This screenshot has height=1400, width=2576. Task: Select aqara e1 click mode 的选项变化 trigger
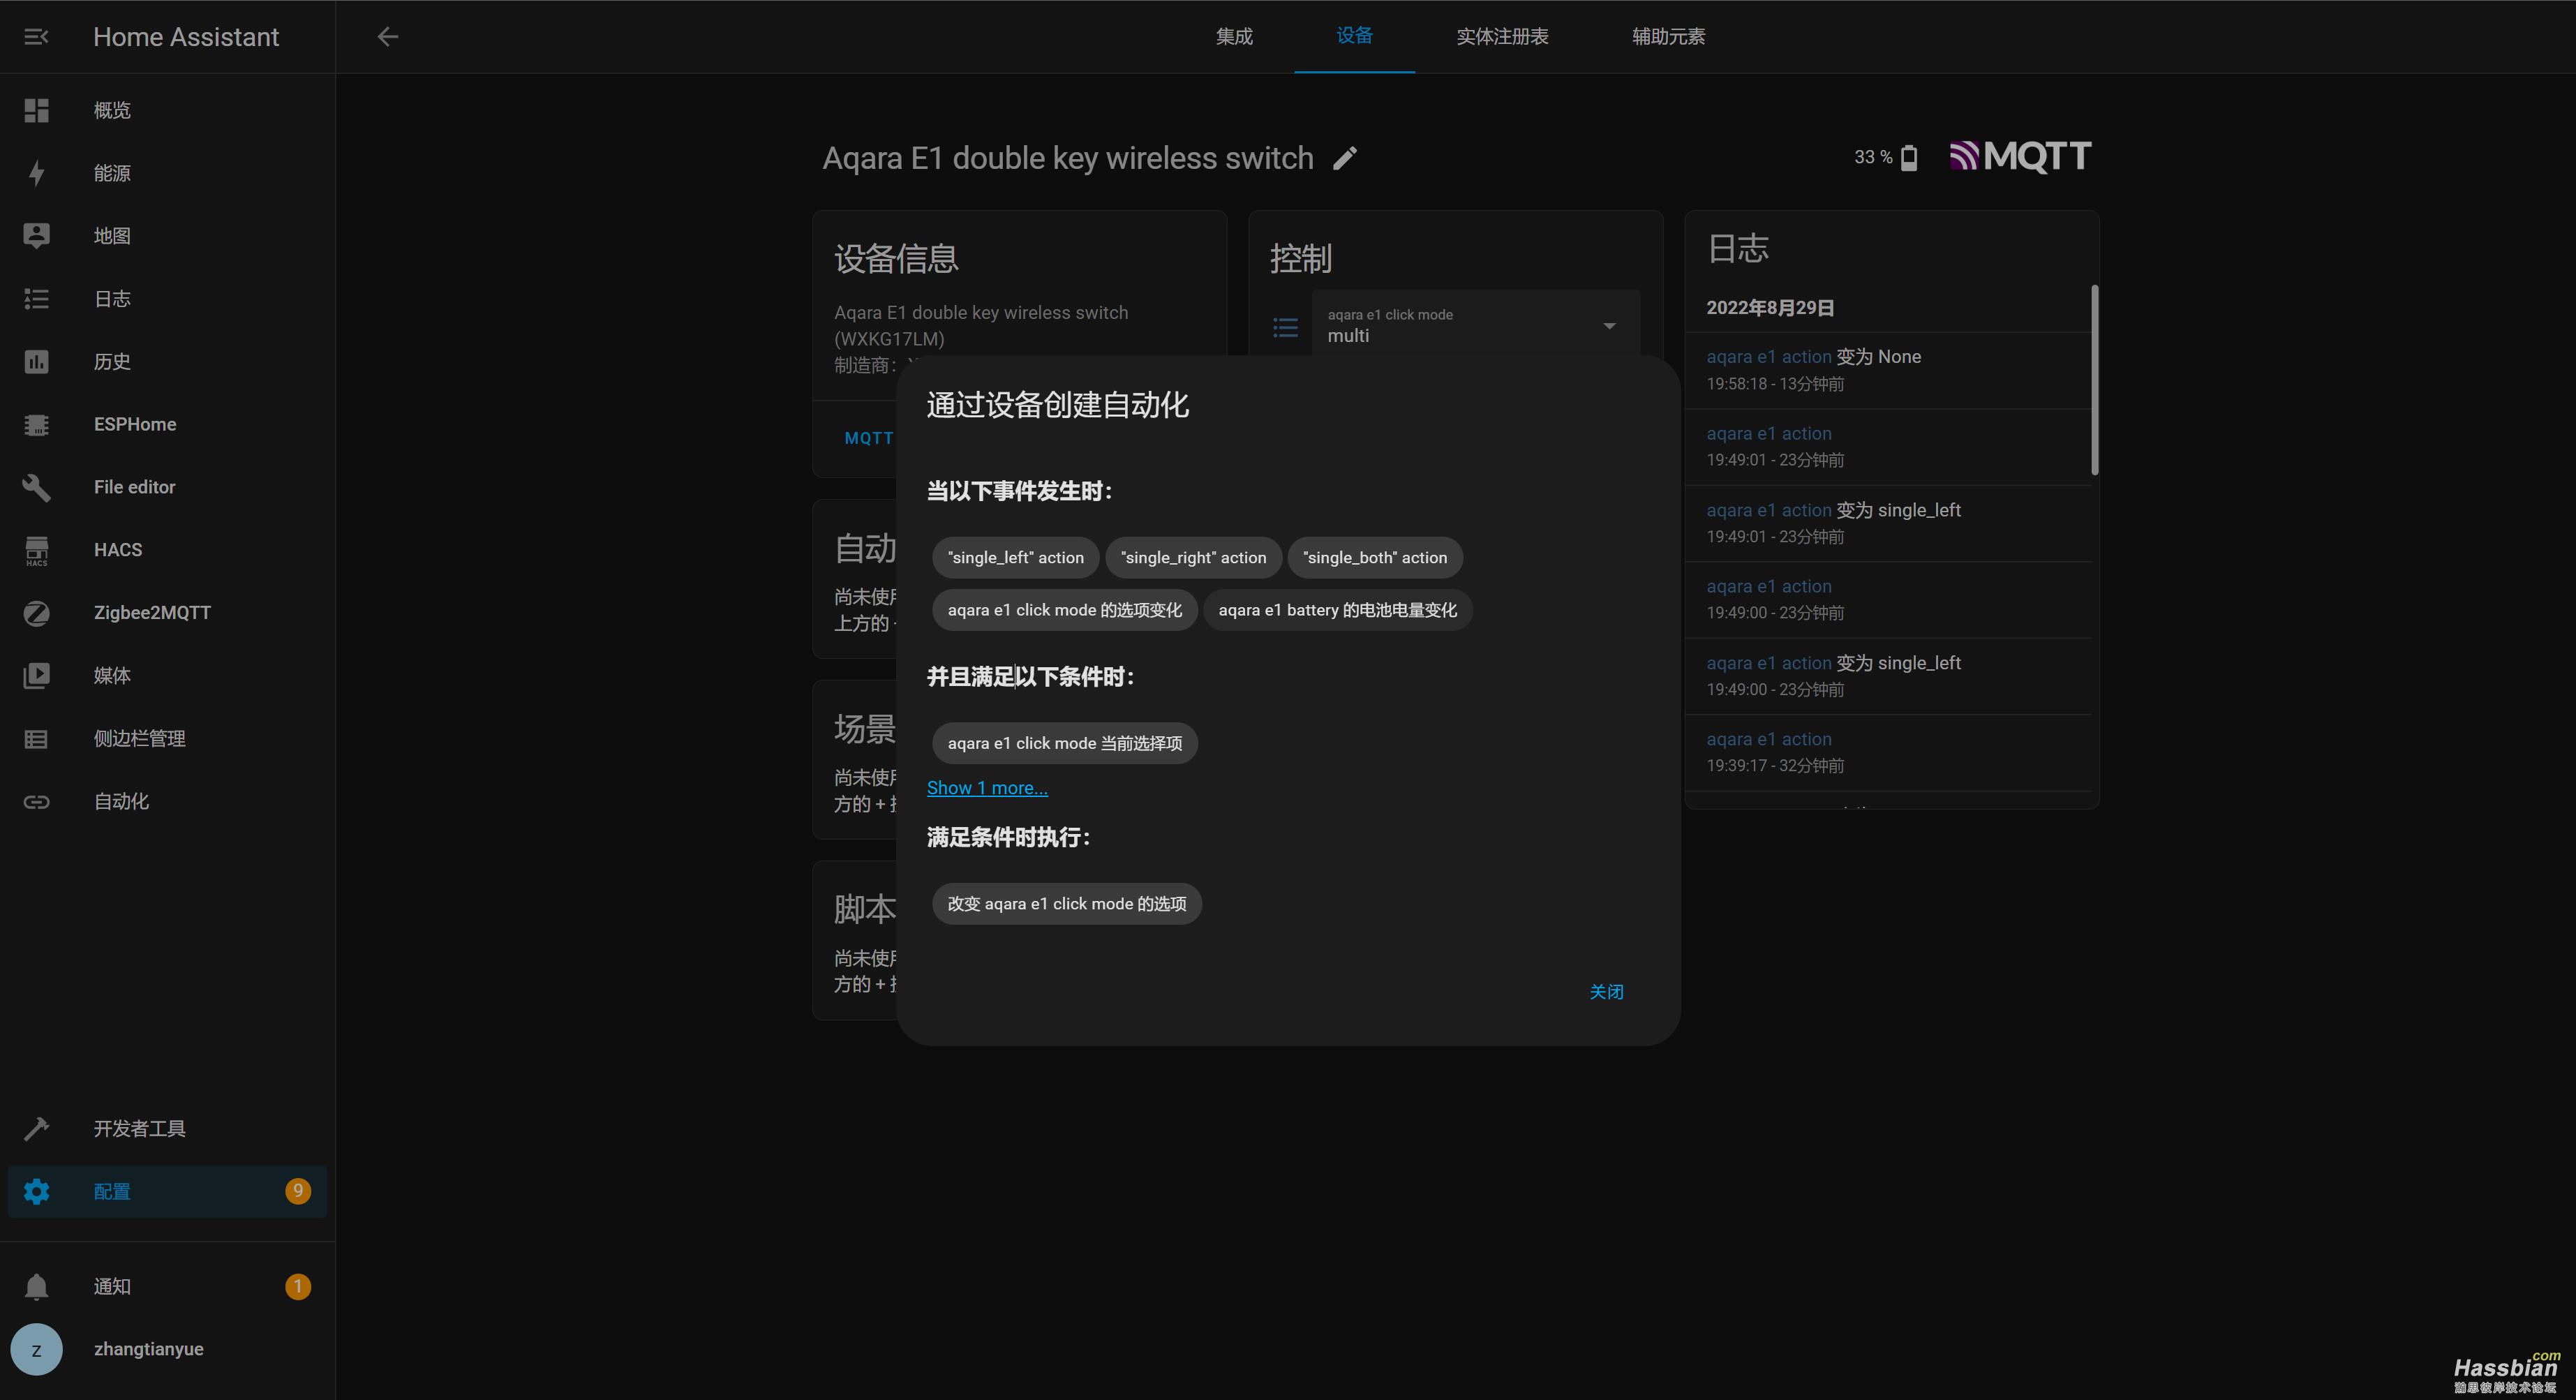pyautogui.click(x=1065, y=610)
